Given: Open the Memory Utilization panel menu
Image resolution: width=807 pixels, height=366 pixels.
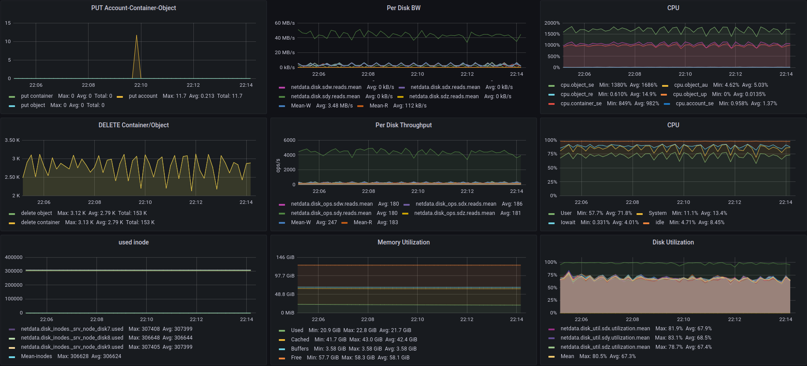Looking at the screenshot, I should (x=403, y=242).
